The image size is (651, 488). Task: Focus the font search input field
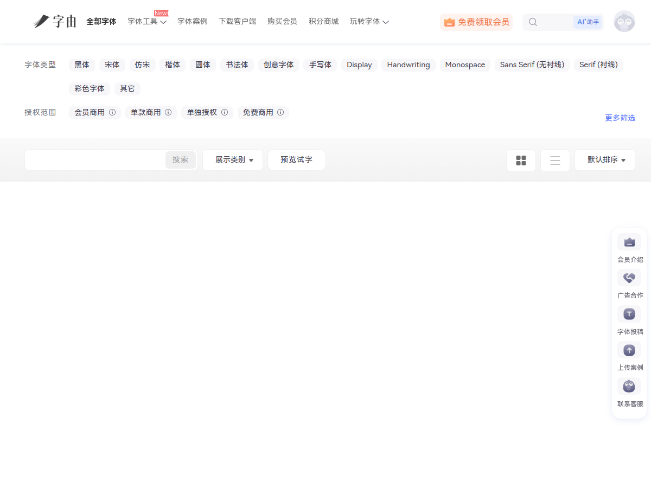(x=95, y=160)
